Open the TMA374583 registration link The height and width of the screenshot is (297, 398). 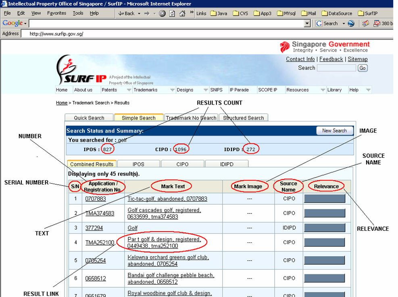pyautogui.click(x=100, y=213)
